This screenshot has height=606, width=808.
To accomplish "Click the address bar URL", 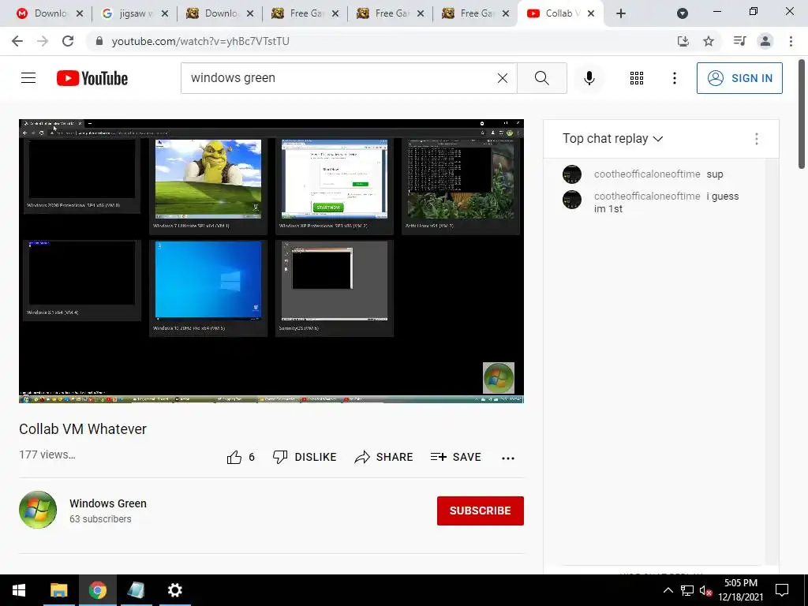I will [200, 41].
